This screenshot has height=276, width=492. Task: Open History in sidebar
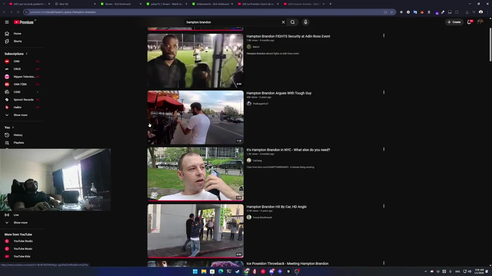coord(22,135)
